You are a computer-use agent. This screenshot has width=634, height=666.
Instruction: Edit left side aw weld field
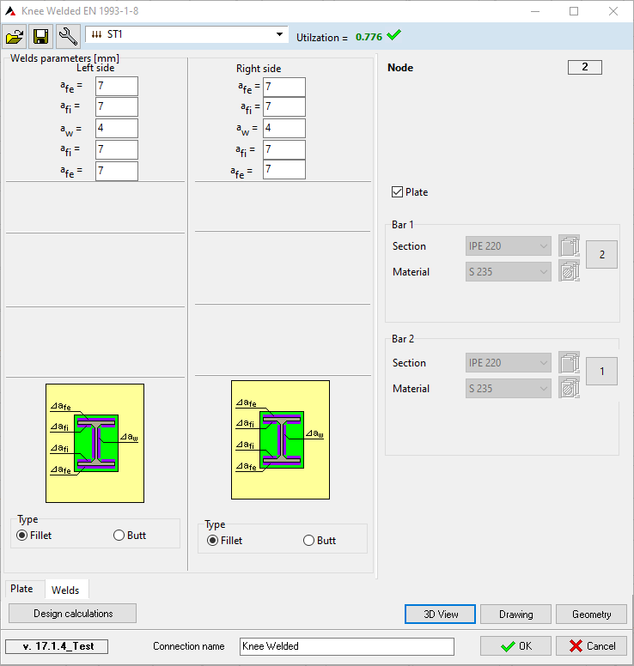pos(117,128)
